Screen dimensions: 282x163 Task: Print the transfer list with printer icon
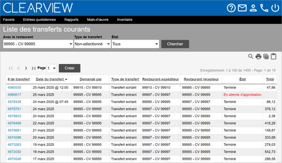tap(258, 57)
